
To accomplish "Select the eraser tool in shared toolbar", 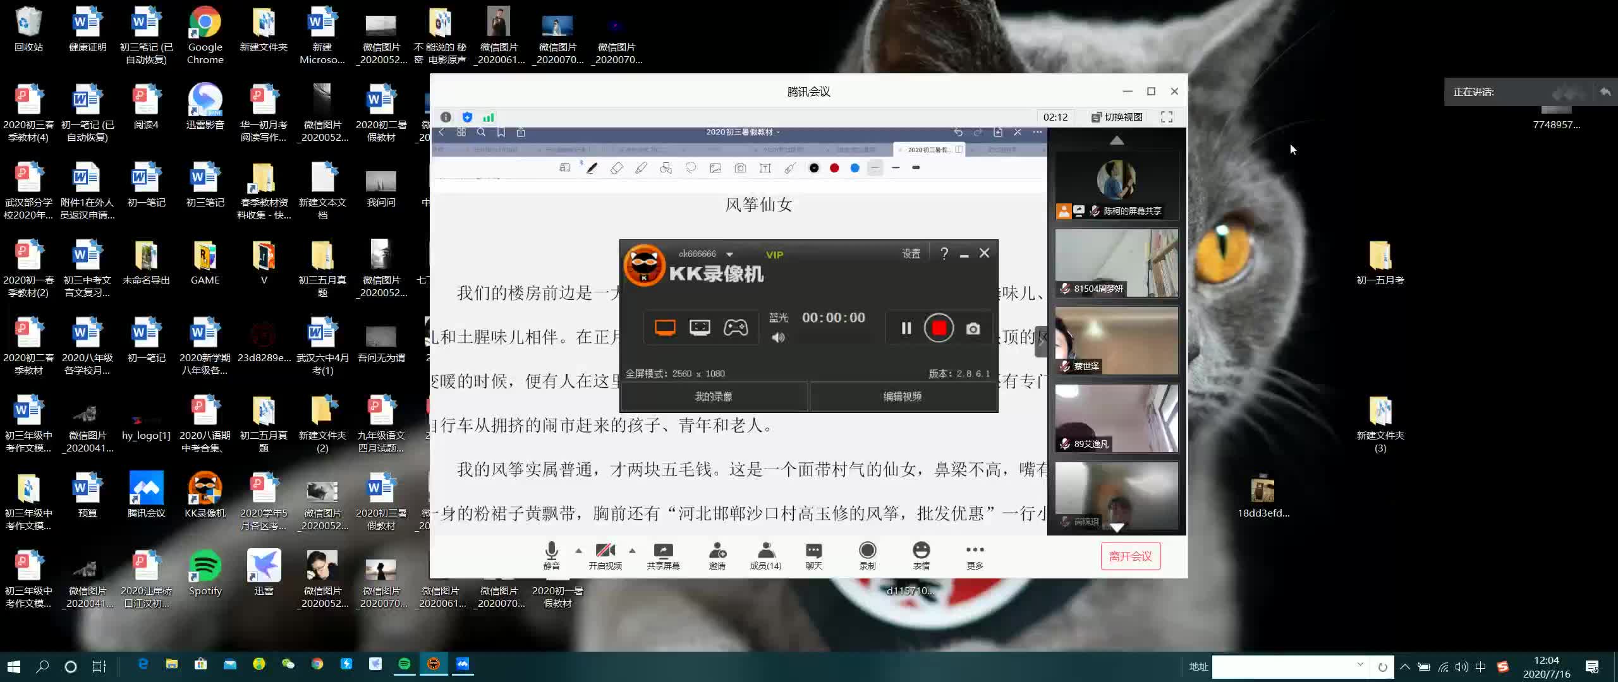I will click(616, 168).
